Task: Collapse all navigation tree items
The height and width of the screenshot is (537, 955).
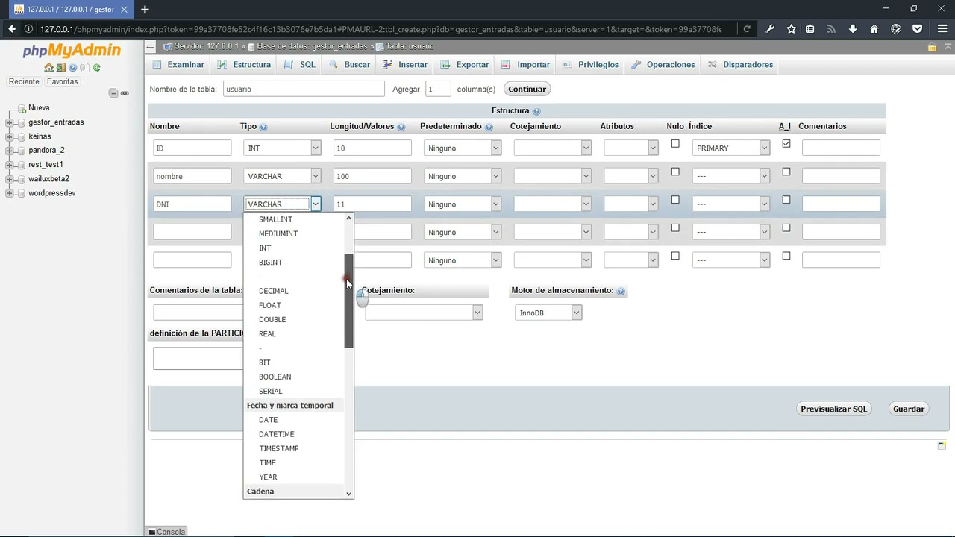Action: (x=113, y=93)
